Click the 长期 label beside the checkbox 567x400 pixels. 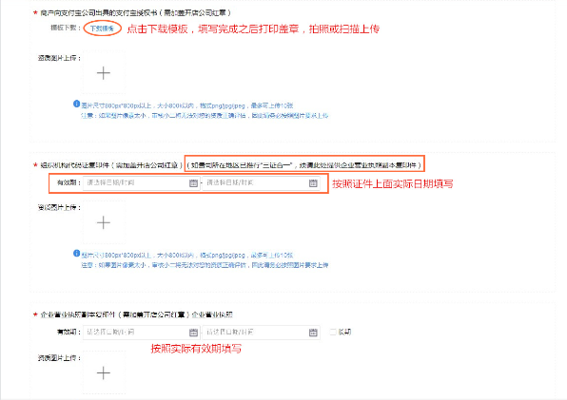(344, 332)
